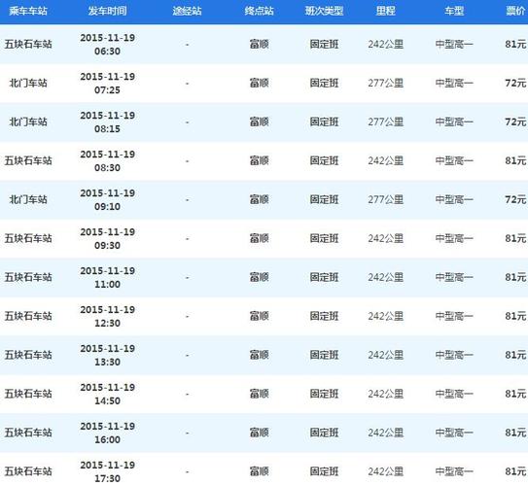This screenshot has height=486, width=528.
Task: Click the 车型 column header
Action: point(454,11)
